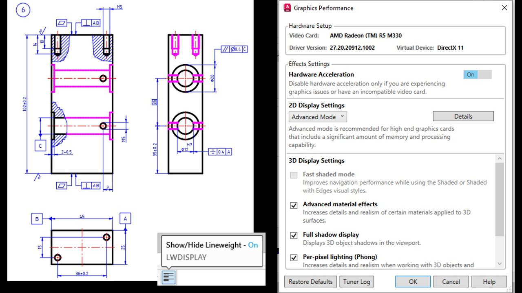Cancel the Graphics Performance dialog

point(451,282)
